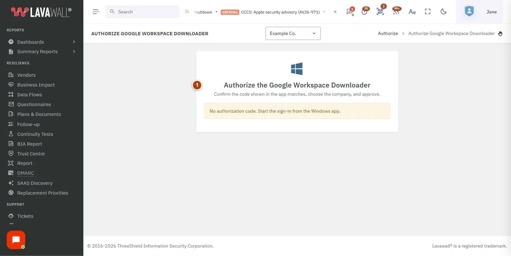Click the SAAS Discovery sparkle icon

point(11,183)
